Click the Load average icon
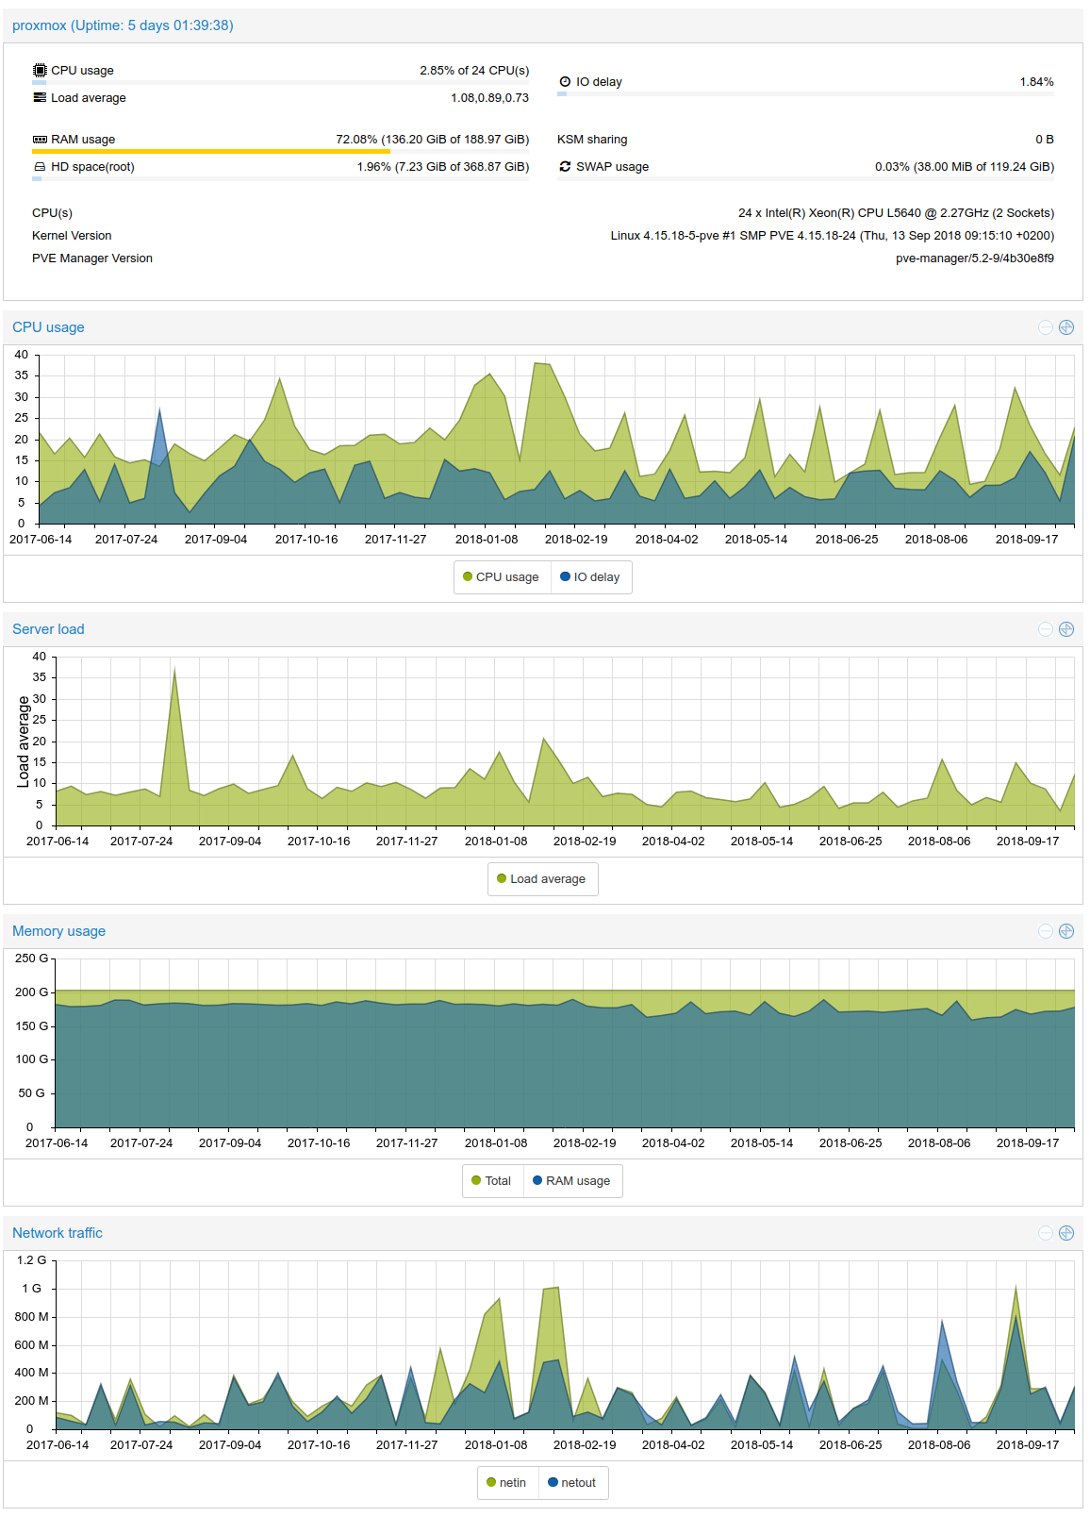Screen dimensions: 1090x1517 40,98
